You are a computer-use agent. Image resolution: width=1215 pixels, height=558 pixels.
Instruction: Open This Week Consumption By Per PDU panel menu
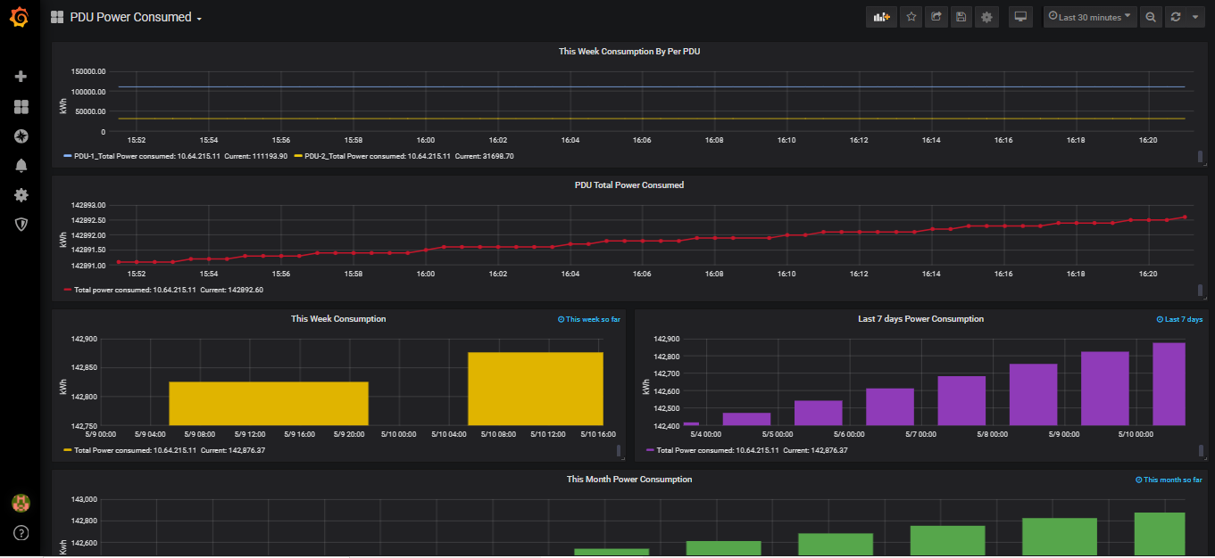click(629, 52)
